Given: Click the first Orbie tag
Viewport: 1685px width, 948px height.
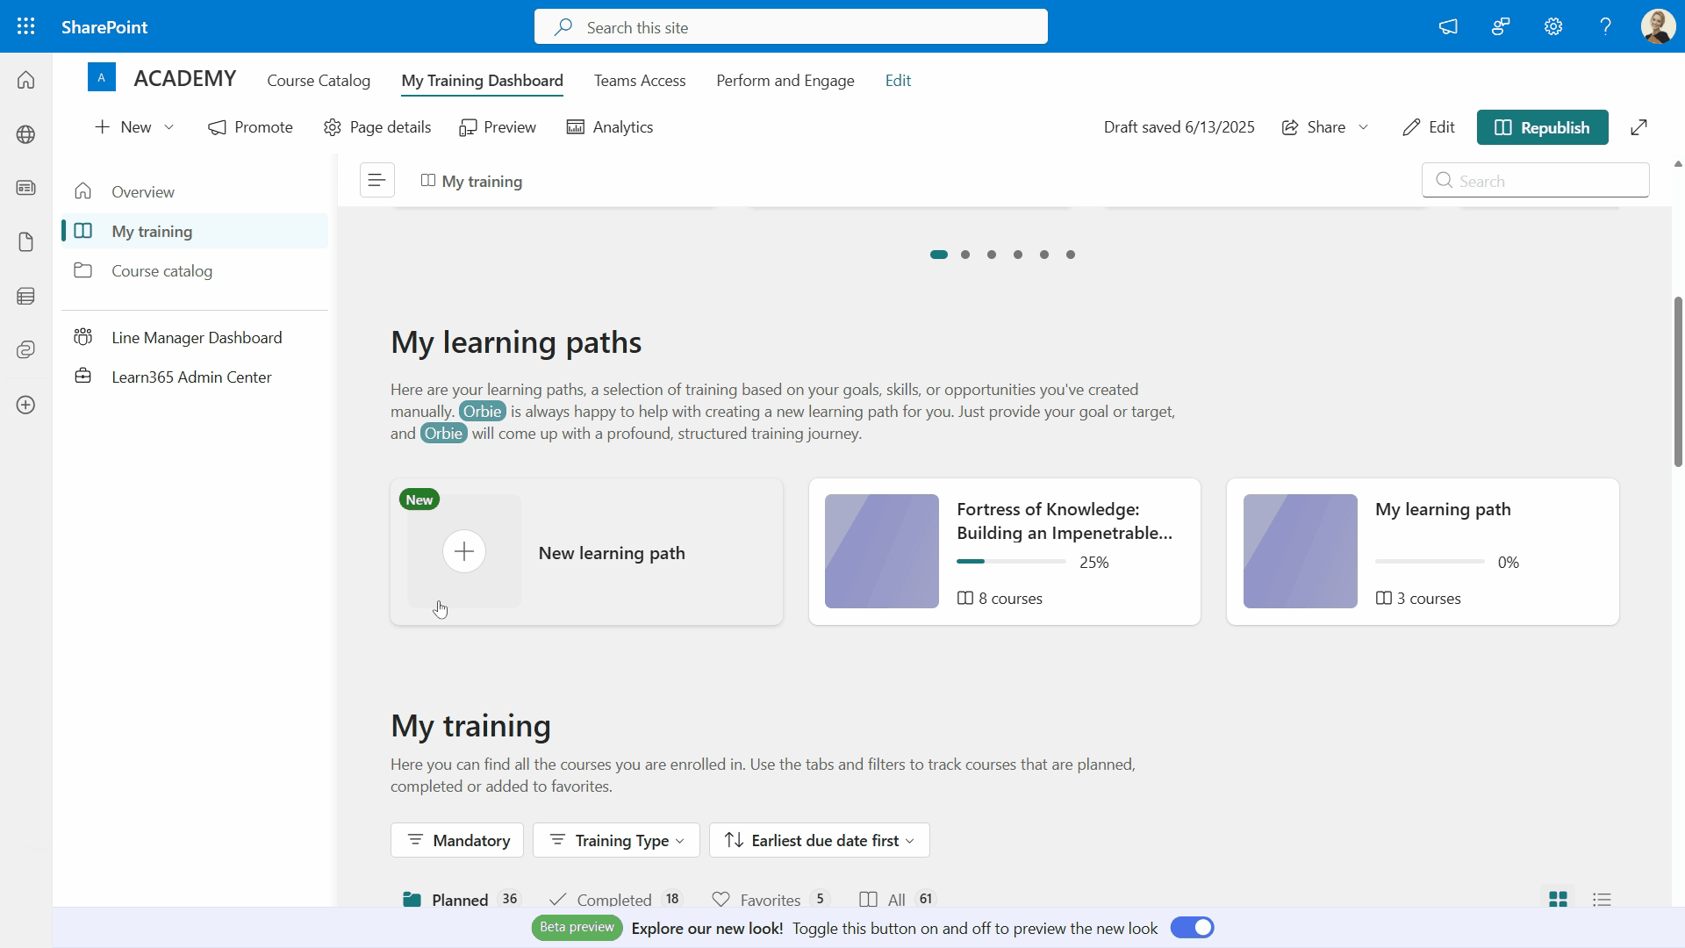Looking at the screenshot, I should point(482,411).
